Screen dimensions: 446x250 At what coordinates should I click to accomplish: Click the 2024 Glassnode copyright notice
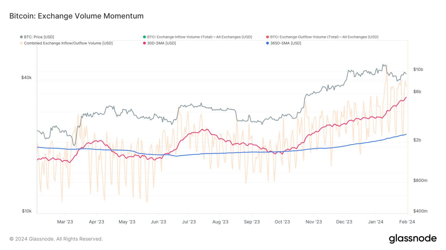pyautogui.click(x=56, y=239)
